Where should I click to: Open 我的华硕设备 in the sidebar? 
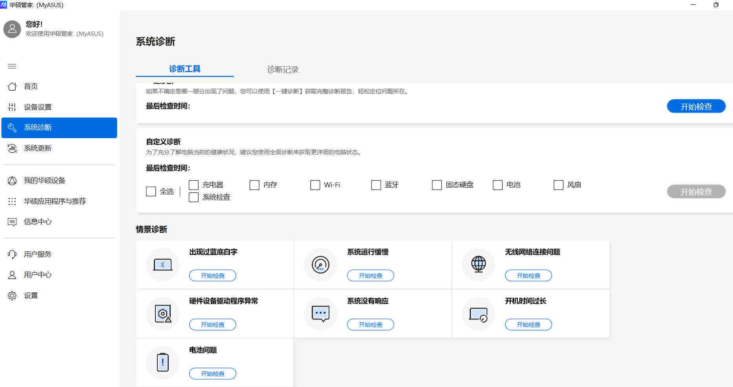59,181
